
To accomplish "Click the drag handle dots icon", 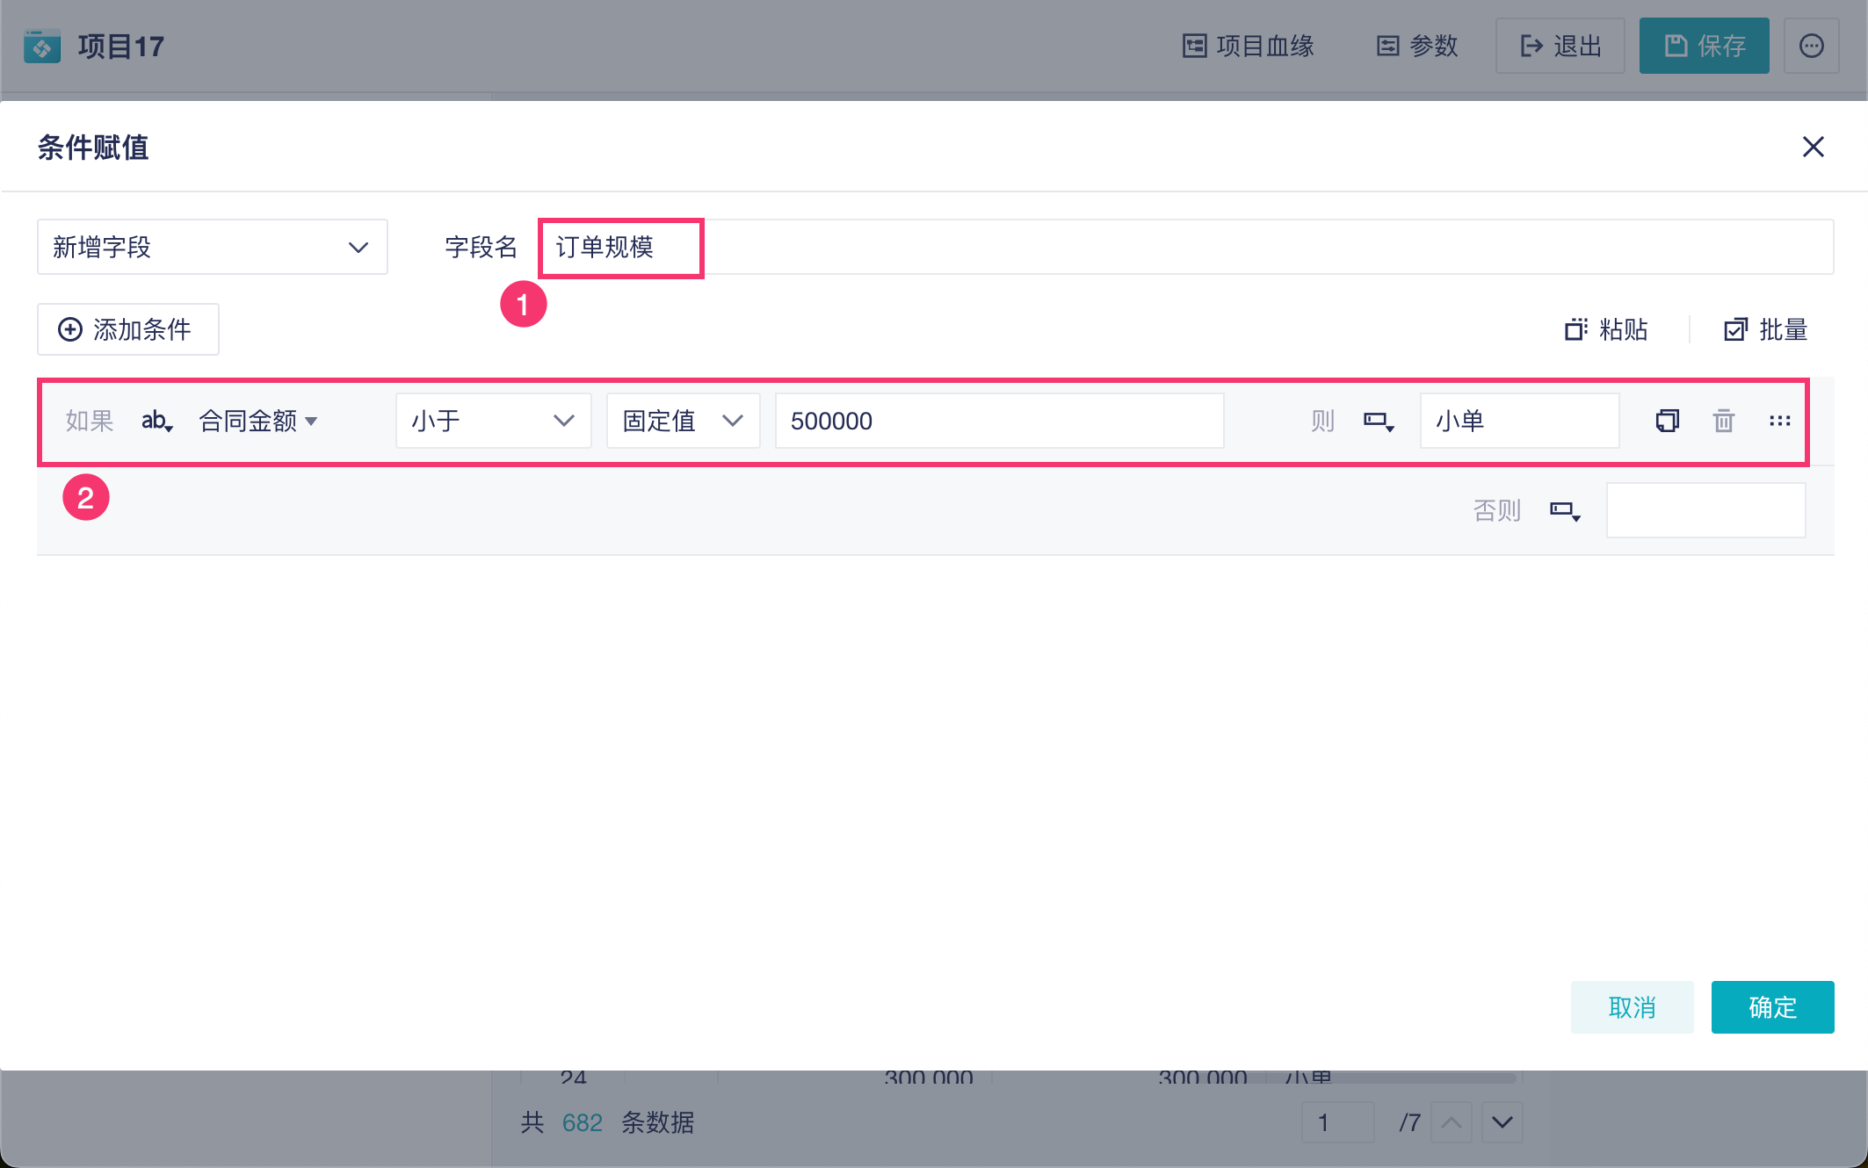I will click(x=1779, y=421).
